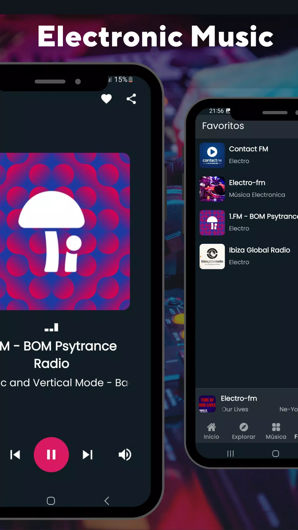Tap 'Música Electronica' genre label

(257, 195)
